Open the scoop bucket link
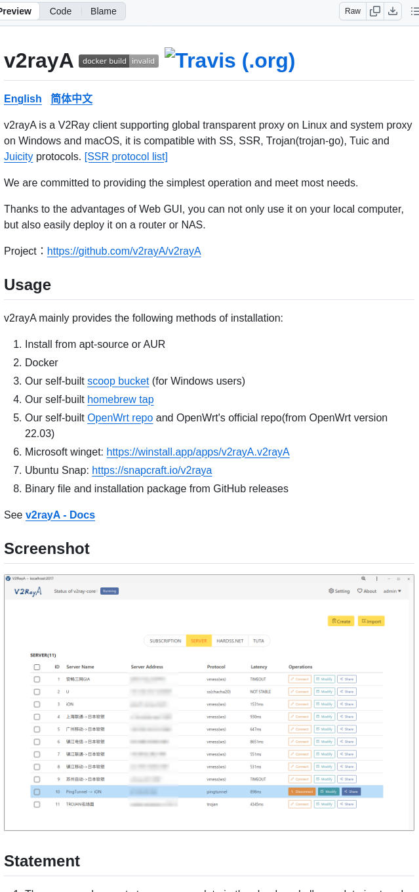Screen dimensions: 419x892 (x=118, y=381)
